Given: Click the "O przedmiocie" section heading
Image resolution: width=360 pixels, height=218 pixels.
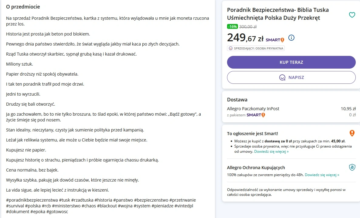Looking at the screenshot, I should click(23, 7).
